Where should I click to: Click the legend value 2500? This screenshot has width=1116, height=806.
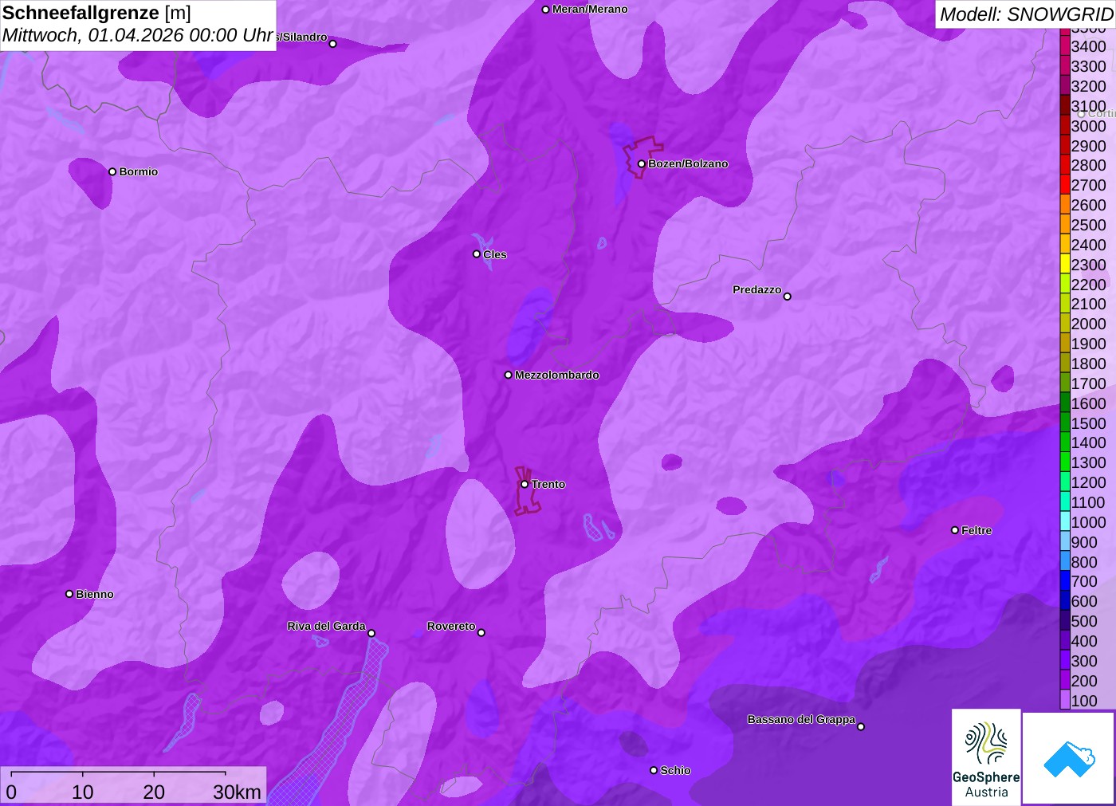[x=1088, y=225]
